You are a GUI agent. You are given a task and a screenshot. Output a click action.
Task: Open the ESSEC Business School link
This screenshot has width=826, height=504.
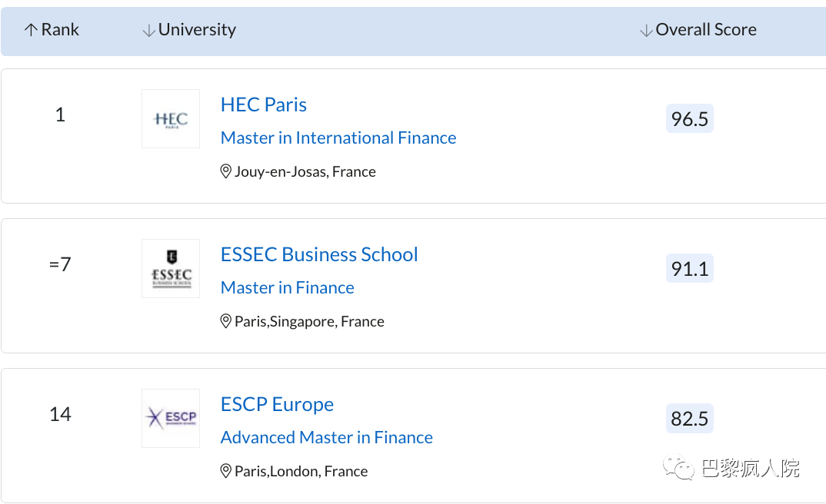pyautogui.click(x=319, y=254)
